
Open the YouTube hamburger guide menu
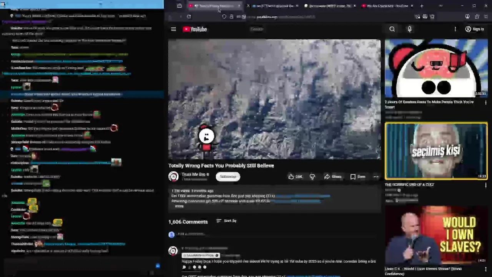click(x=173, y=29)
